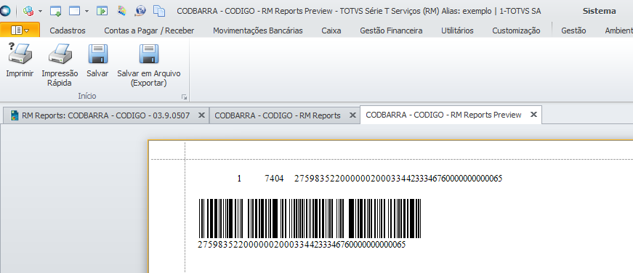Click the window with green down arrow icon
This screenshot has width=633, height=273.
point(55,11)
